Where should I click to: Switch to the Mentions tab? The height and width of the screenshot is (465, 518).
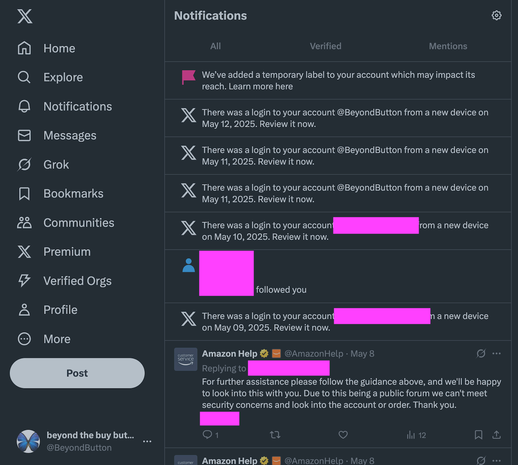coord(448,46)
